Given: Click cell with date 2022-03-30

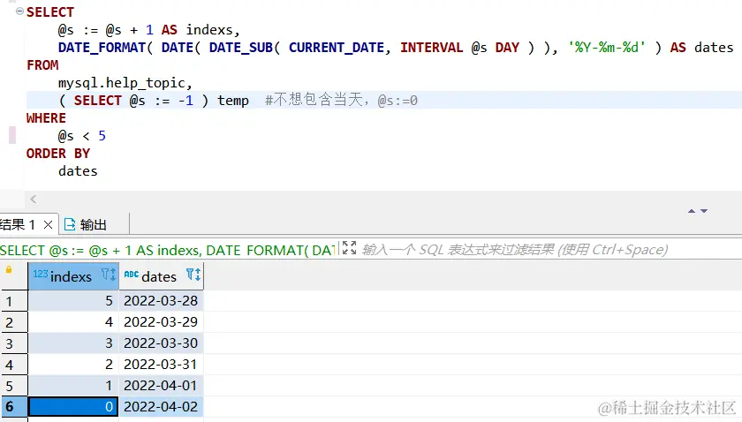Looking at the screenshot, I should [x=161, y=343].
